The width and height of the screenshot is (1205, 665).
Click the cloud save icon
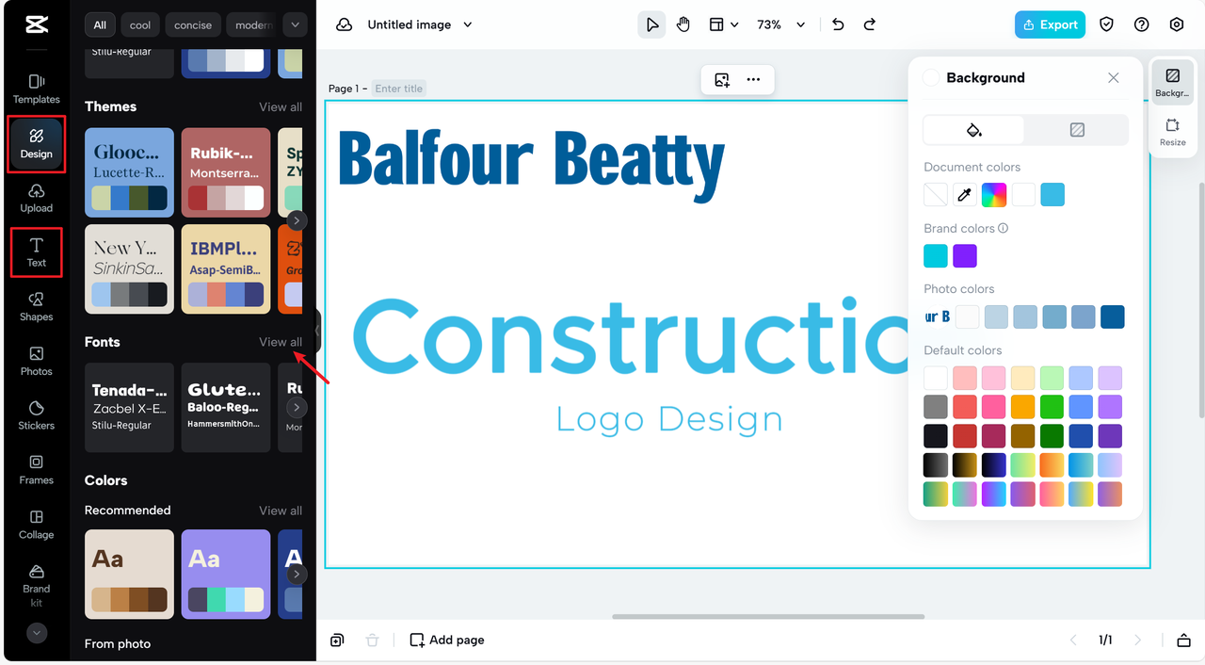[345, 24]
